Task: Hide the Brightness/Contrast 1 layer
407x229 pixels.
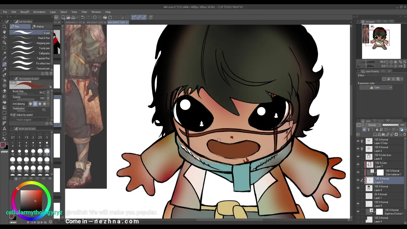Action: (x=358, y=212)
